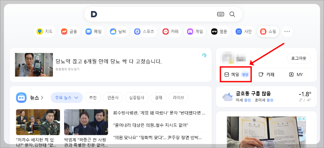Image resolution: width=324 pixels, height=148 pixels.
Task: Select the 언론사 news tab
Action: 113,97
